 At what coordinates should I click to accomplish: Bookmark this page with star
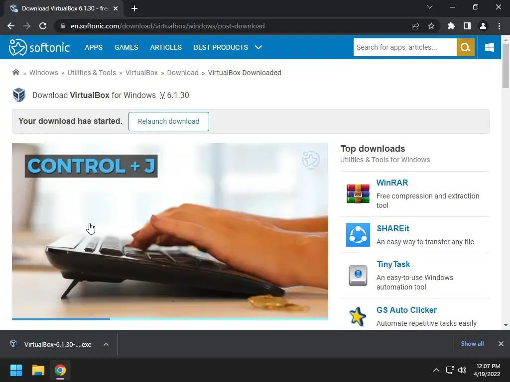click(x=431, y=26)
